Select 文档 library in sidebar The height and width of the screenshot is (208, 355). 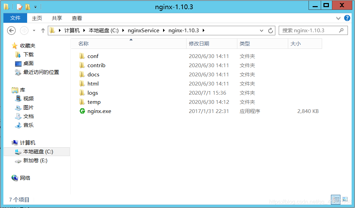28,116
